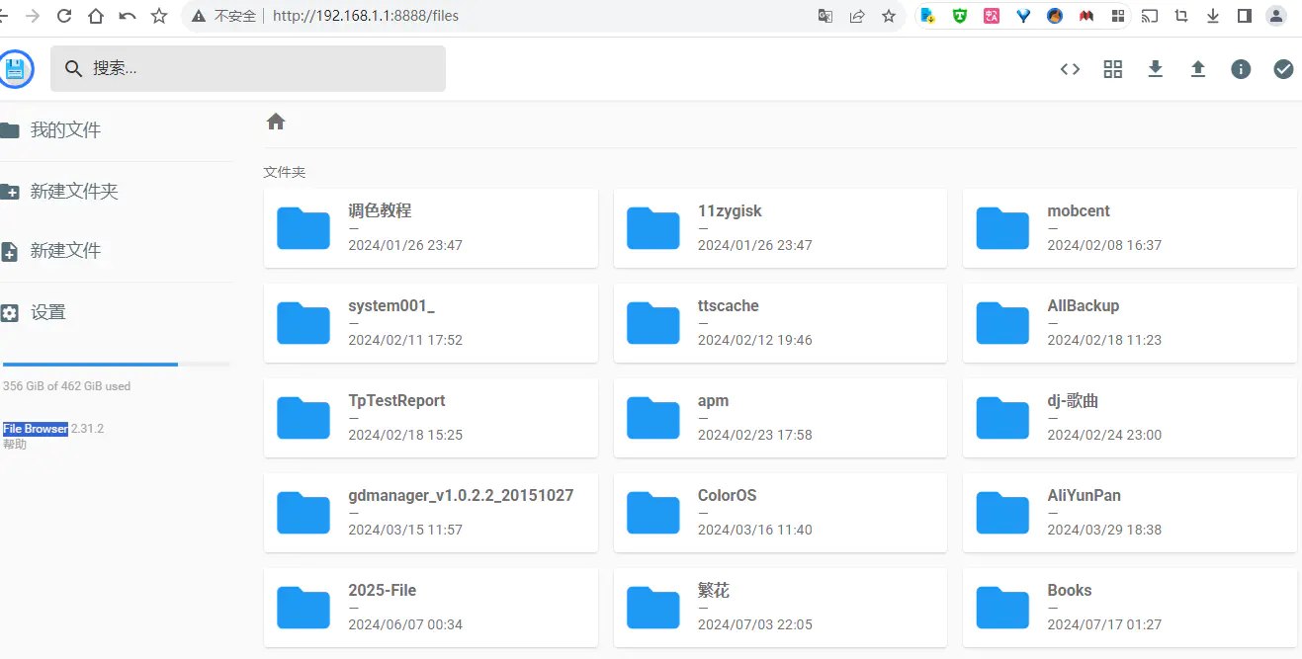Click the browser home button
The height and width of the screenshot is (659, 1302).
click(96, 16)
